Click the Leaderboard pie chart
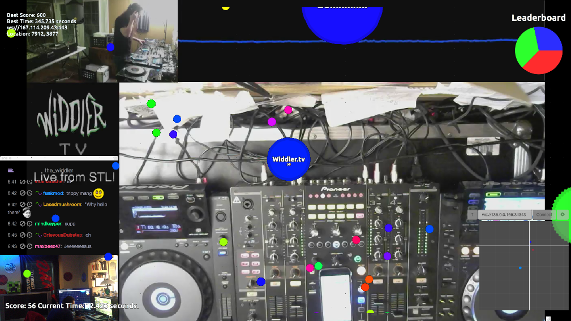The height and width of the screenshot is (321, 571). tap(539, 50)
